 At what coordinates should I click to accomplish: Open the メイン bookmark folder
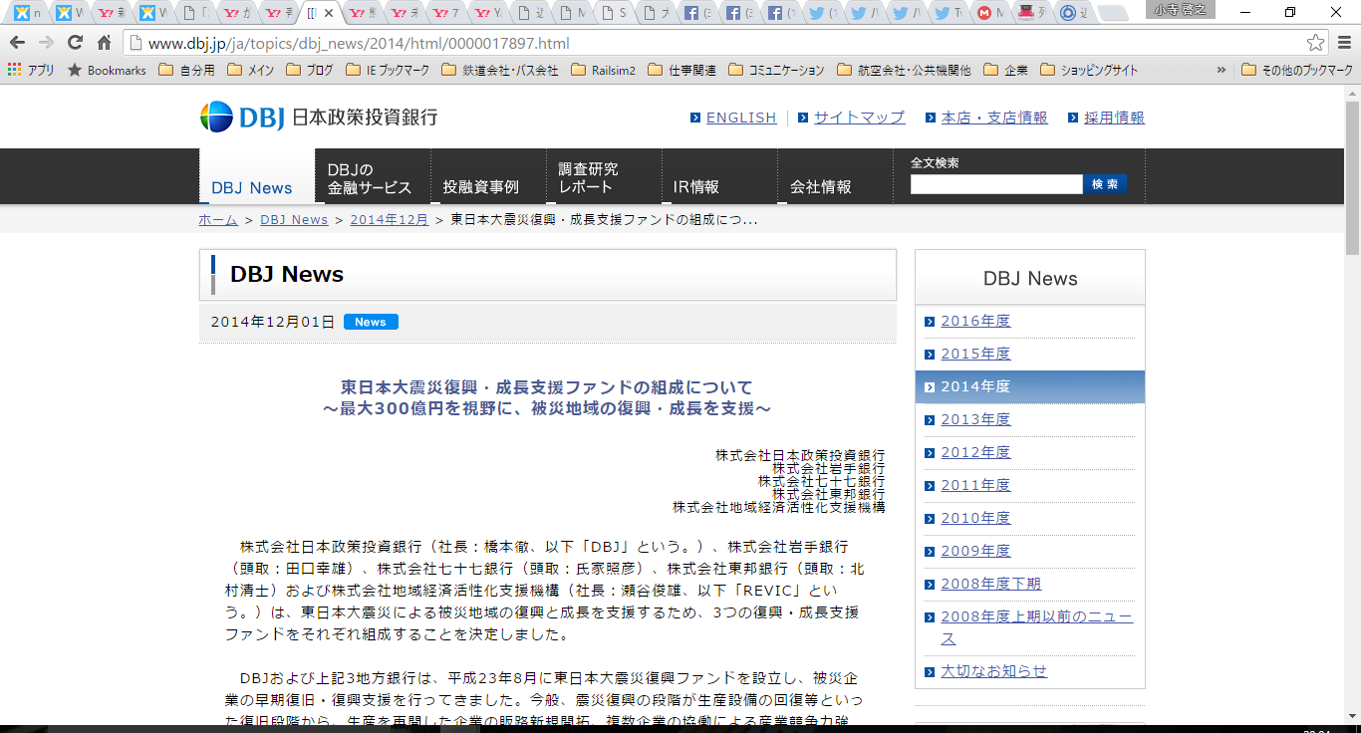(251, 71)
